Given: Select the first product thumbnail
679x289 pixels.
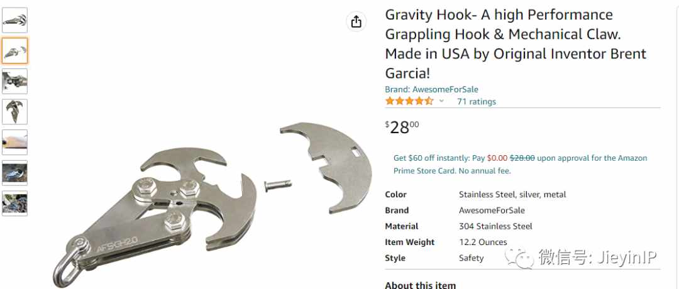Looking at the screenshot, I should click(14, 20).
